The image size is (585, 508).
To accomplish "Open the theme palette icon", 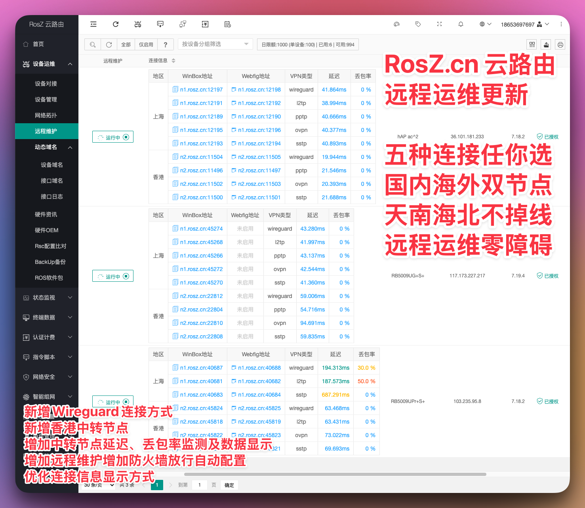I will click(396, 24).
